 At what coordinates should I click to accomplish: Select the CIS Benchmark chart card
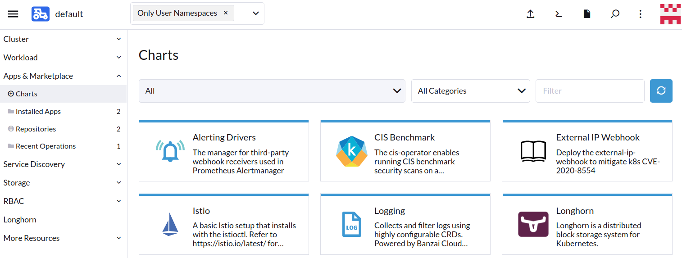click(405, 151)
